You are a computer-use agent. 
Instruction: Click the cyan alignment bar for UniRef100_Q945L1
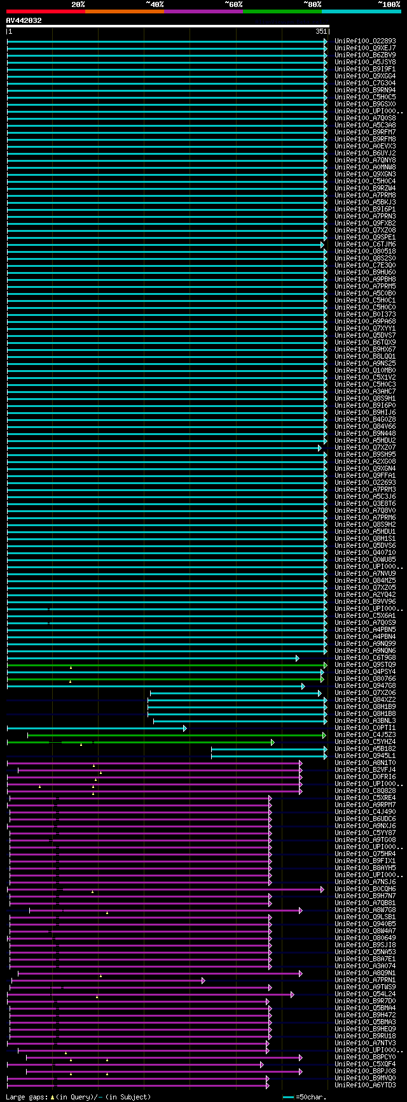pos(270,756)
